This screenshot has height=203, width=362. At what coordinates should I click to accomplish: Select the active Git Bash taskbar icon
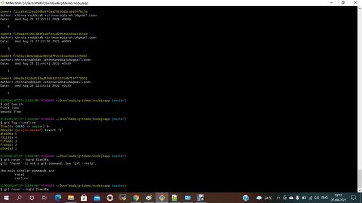pos(162,198)
